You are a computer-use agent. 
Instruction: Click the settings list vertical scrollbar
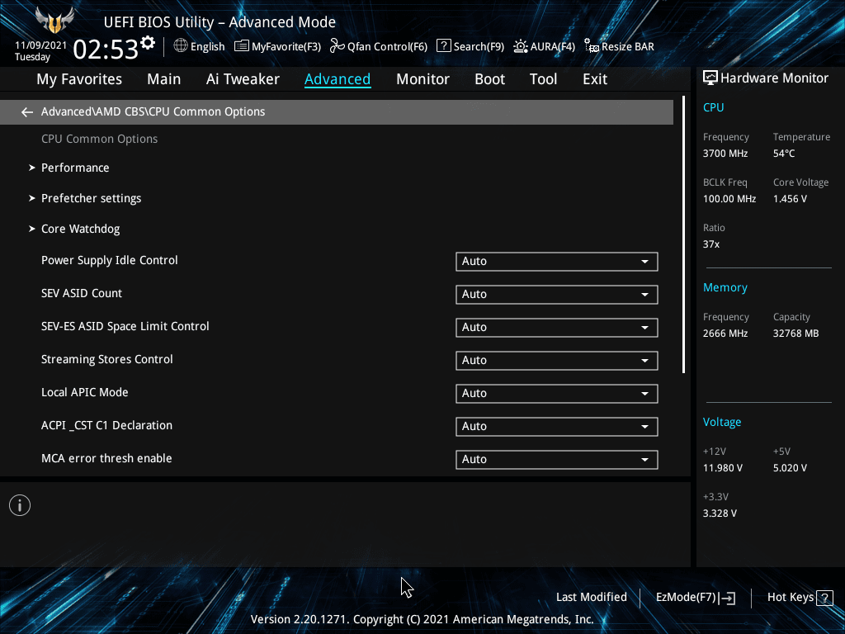(x=683, y=234)
